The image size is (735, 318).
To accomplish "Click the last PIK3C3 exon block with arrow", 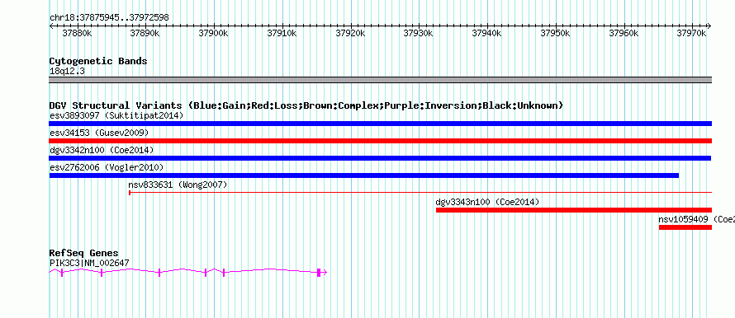I will click(x=322, y=272).
